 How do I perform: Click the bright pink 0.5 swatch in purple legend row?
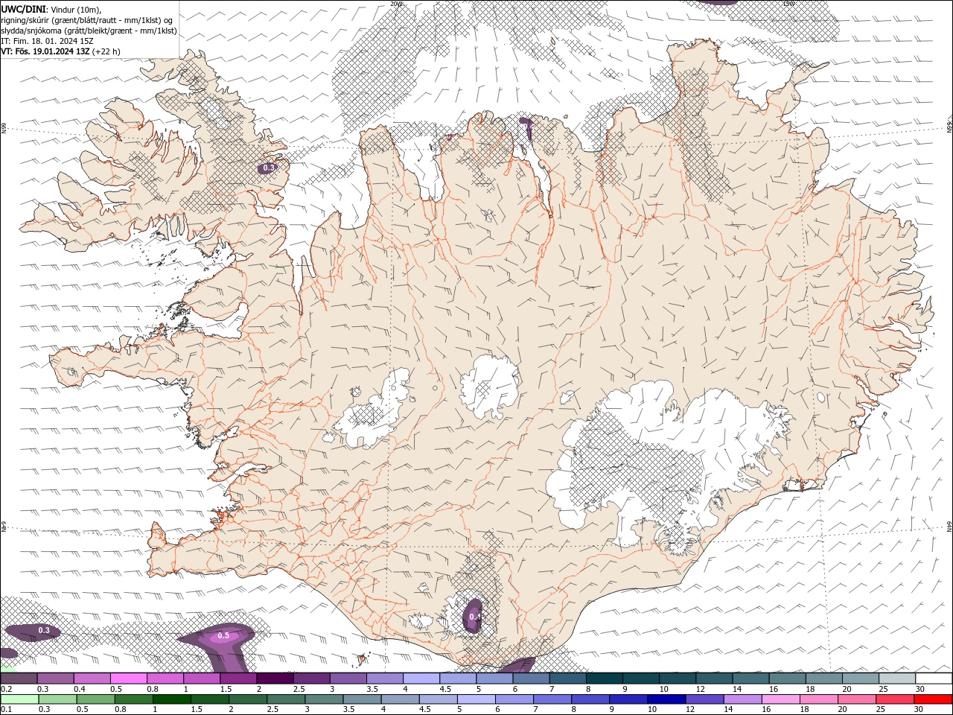coord(129,678)
